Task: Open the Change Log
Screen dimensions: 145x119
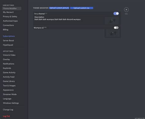Action: 8,110
